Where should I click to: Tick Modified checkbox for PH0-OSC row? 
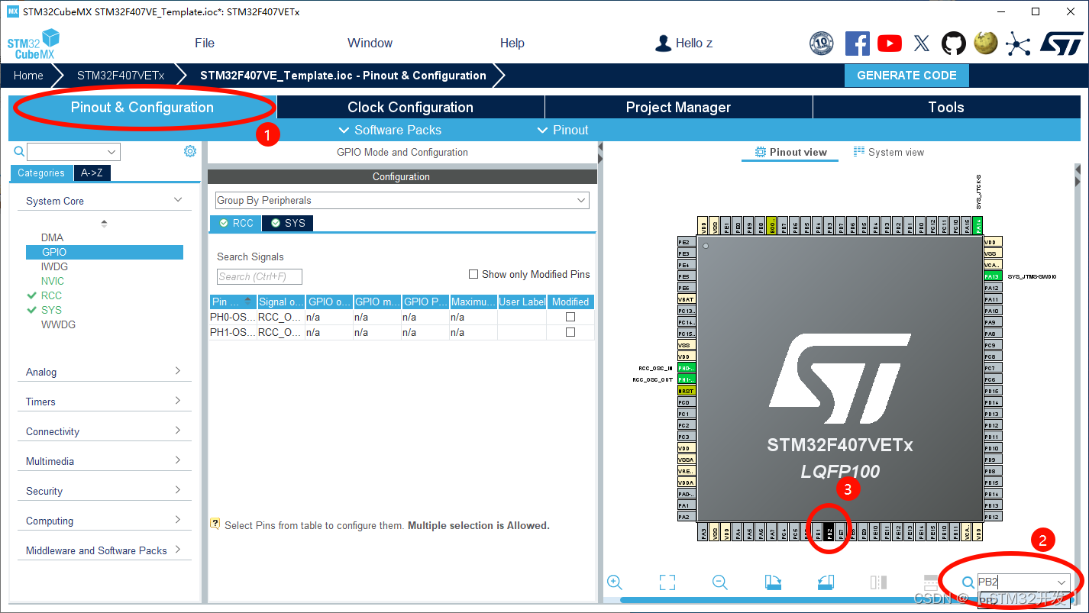coord(570,316)
